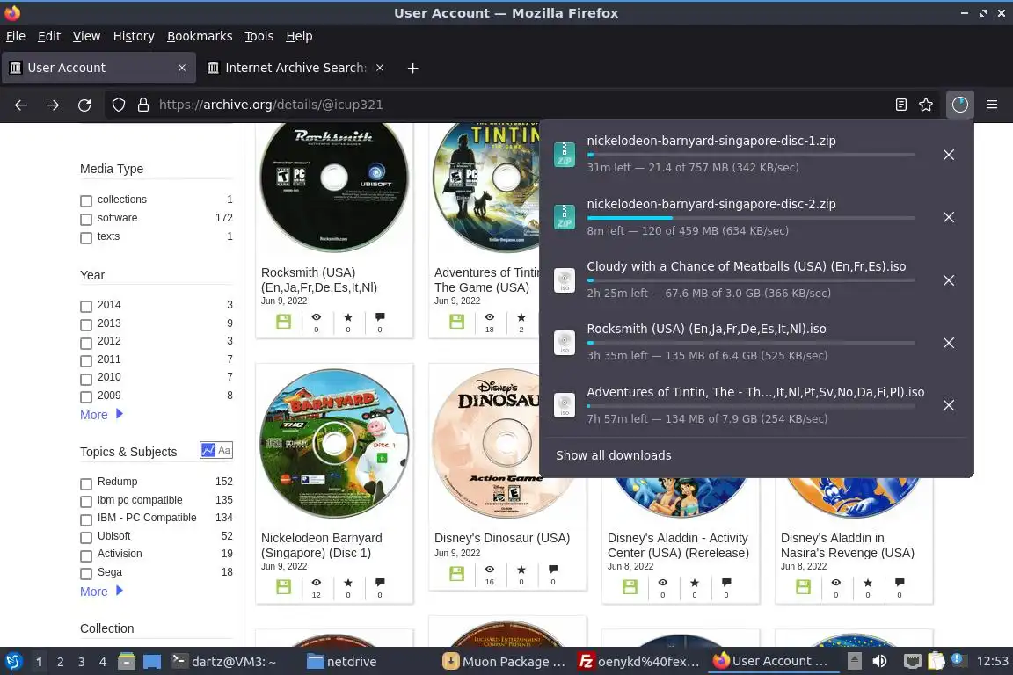Open Nickelodeon Barnyard (Singapore) (Disc 1) link
The width and height of the screenshot is (1013, 675).
pyautogui.click(x=322, y=545)
